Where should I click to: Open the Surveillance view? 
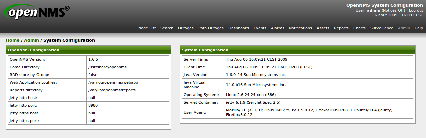click(382, 28)
